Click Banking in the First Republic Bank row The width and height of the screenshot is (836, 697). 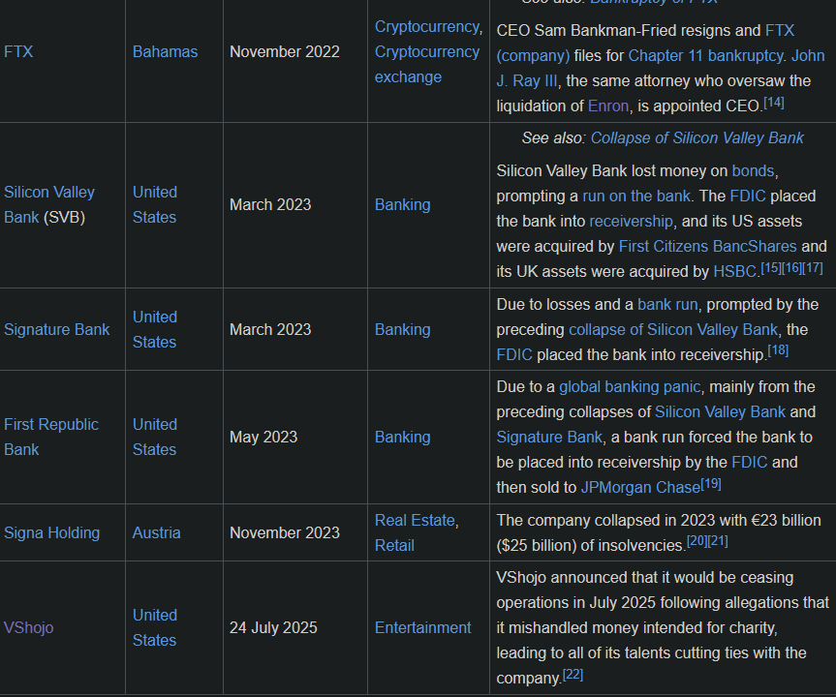tap(403, 437)
